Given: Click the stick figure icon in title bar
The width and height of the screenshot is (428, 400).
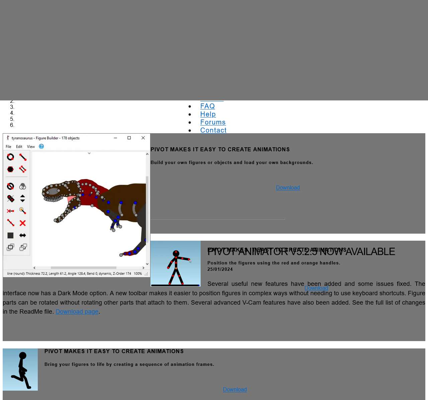Looking at the screenshot, I should 8,138.
